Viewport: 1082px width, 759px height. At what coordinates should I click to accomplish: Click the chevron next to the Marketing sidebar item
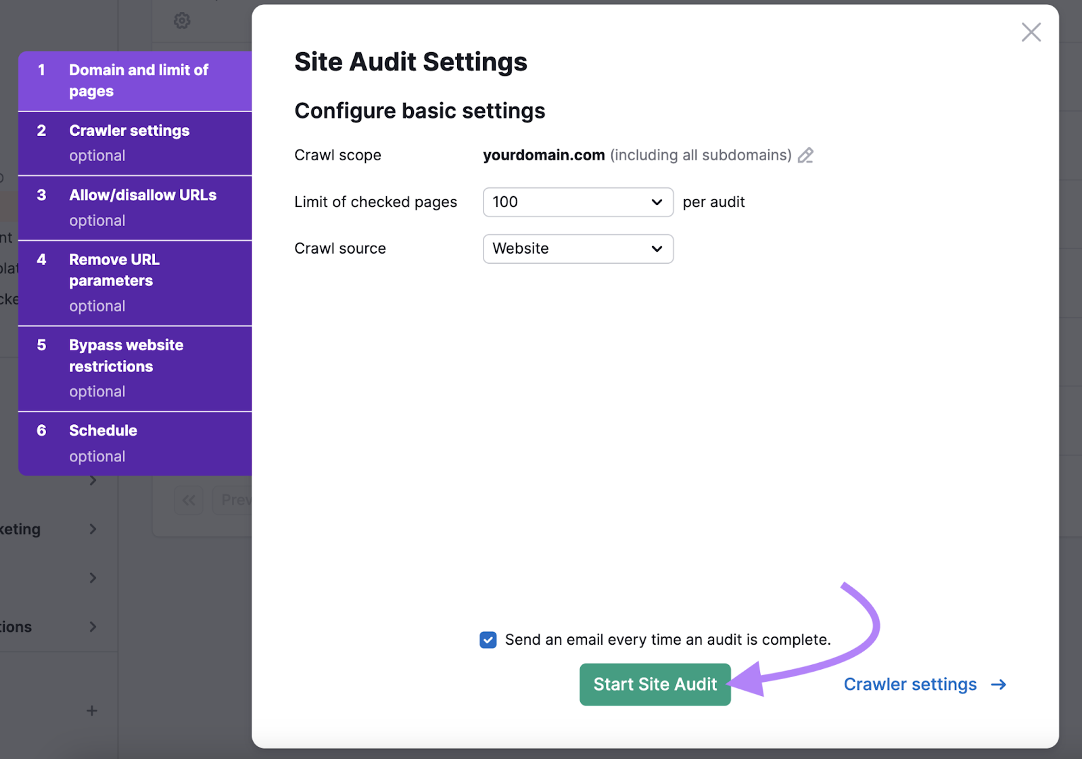pos(93,529)
